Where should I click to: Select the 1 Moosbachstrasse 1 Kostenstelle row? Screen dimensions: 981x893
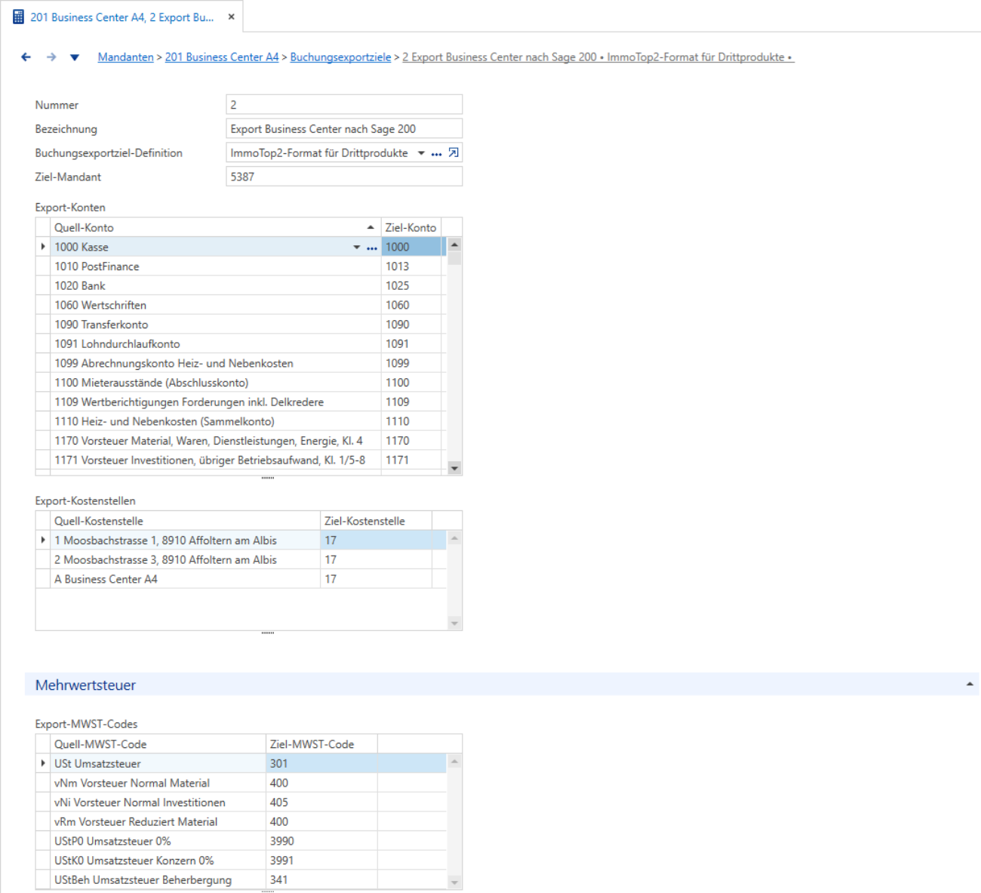coord(241,540)
